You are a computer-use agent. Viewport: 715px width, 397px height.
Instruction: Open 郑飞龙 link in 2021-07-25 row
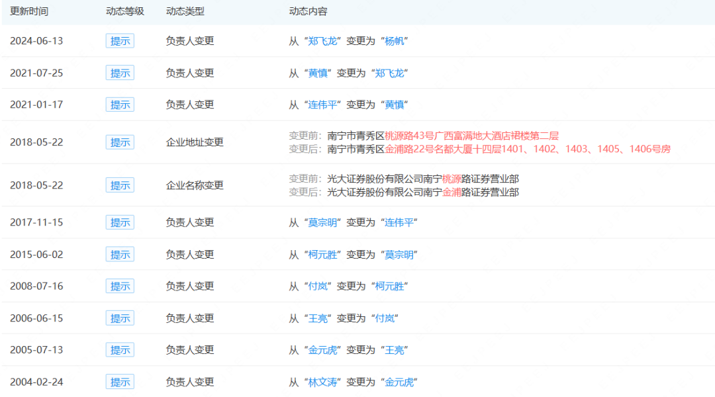[389, 73]
